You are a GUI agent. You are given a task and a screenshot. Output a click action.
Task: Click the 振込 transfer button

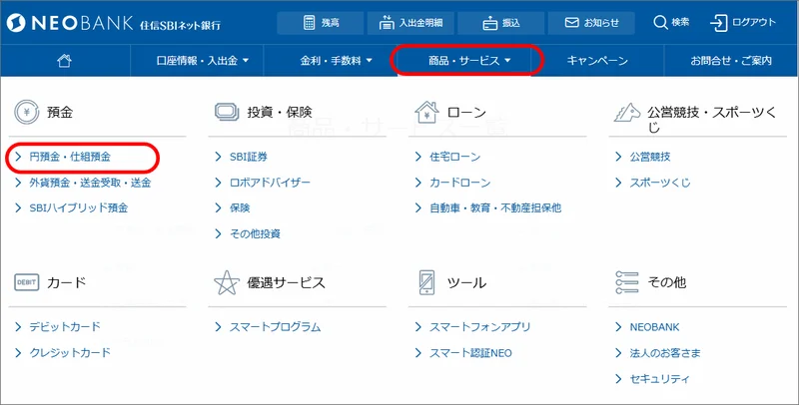click(x=501, y=23)
